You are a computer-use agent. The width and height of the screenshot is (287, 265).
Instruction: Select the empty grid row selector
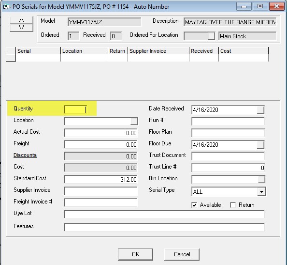click(11, 58)
